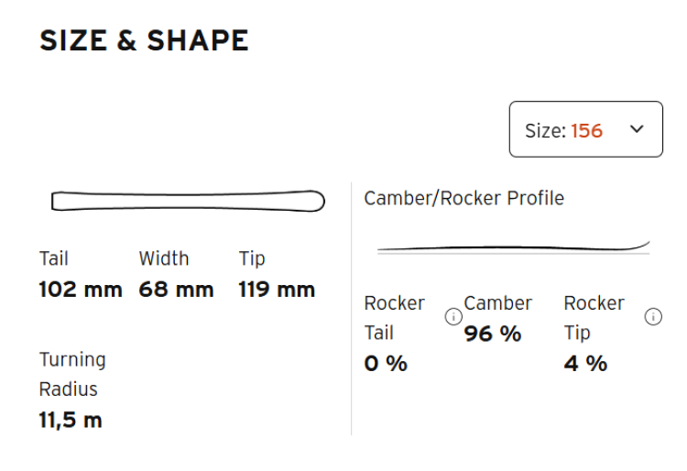Click the Width label

coord(164,258)
